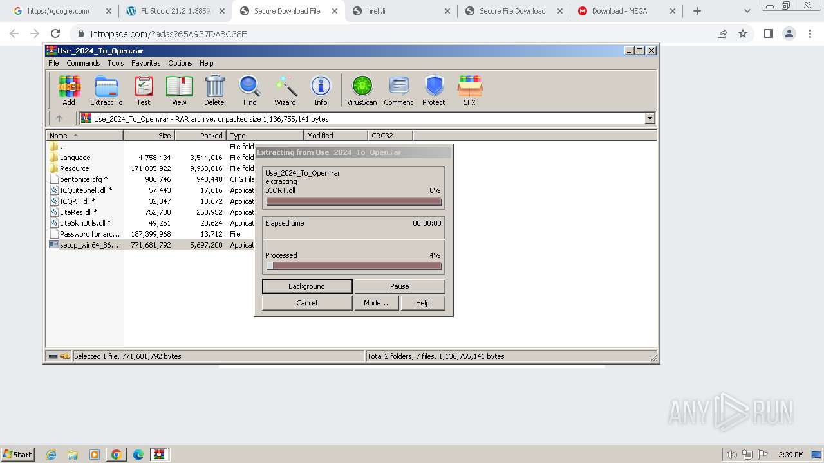
Task: Click the Add toolbar icon in WinRAR
Action: click(x=69, y=90)
